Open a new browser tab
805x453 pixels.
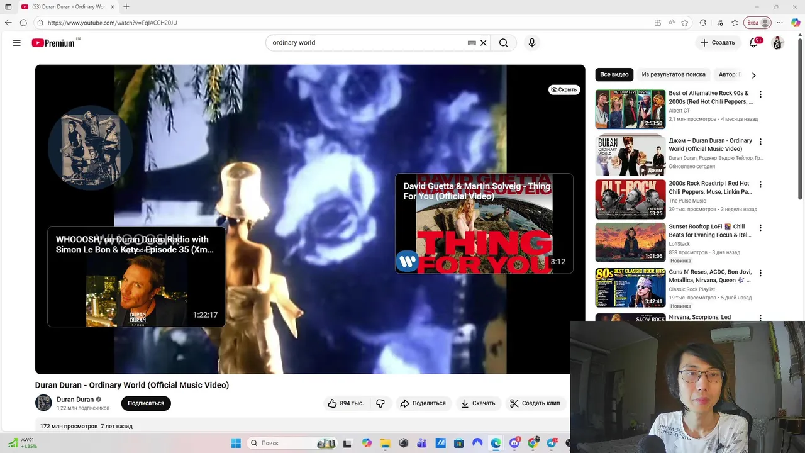126,7
